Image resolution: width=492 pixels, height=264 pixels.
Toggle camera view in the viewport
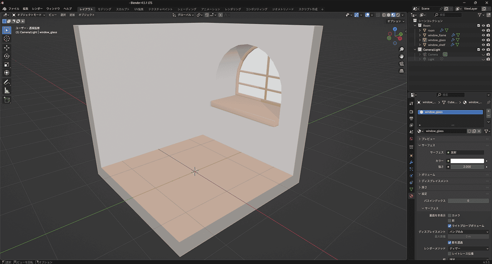pos(402,64)
